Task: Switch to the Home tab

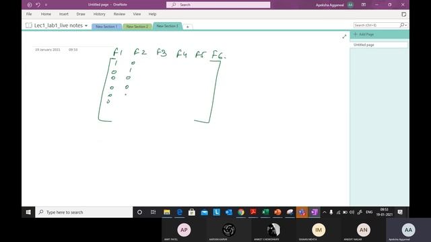Action: point(46,14)
